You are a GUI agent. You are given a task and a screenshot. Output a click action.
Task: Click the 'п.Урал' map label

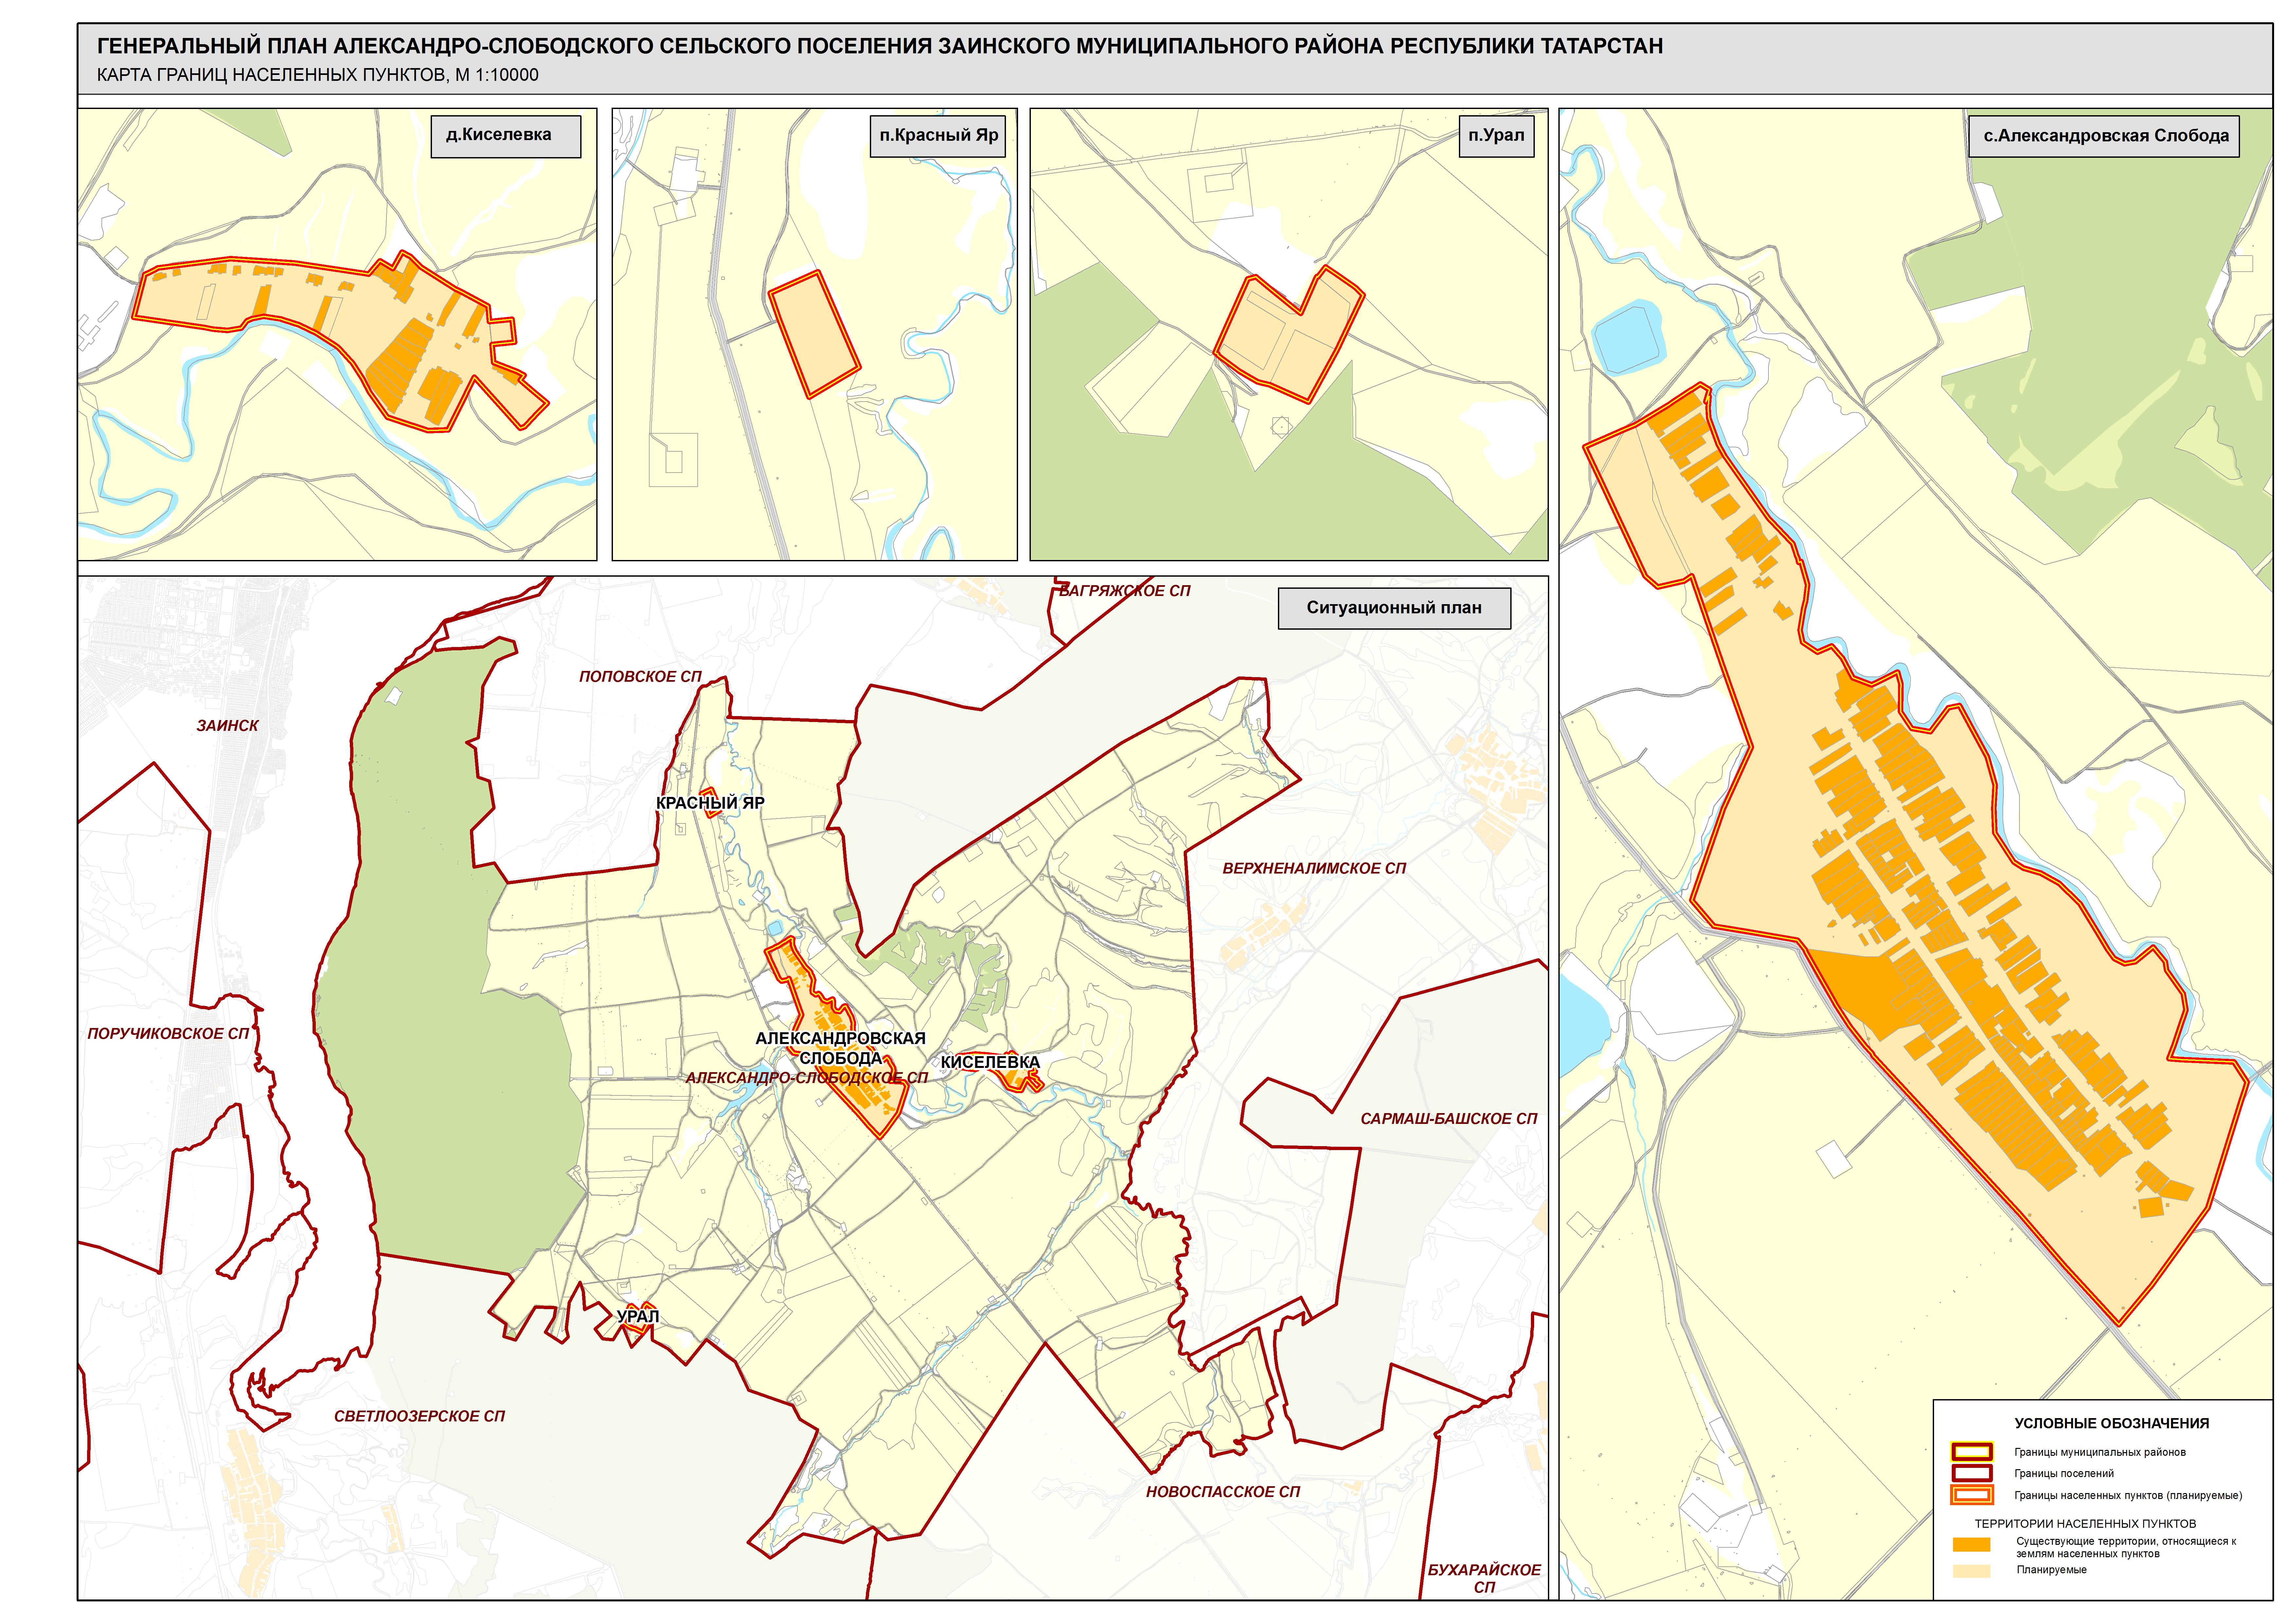[1496, 136]
